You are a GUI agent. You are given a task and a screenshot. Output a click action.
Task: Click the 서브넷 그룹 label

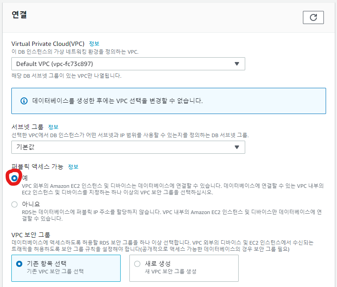(27, 127)
